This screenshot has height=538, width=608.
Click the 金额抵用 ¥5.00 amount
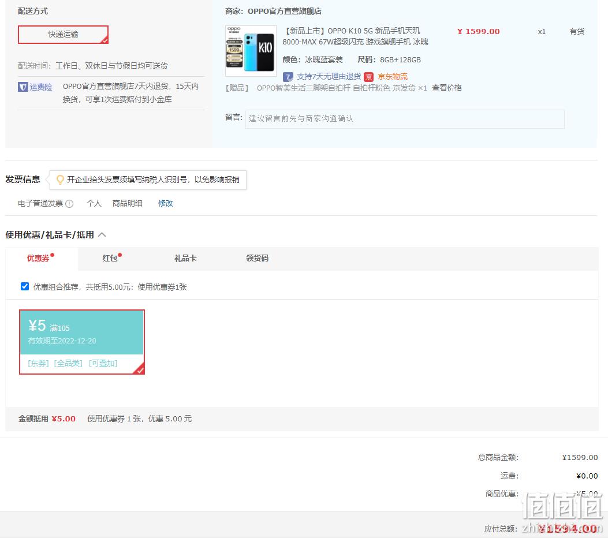point(64,419)
